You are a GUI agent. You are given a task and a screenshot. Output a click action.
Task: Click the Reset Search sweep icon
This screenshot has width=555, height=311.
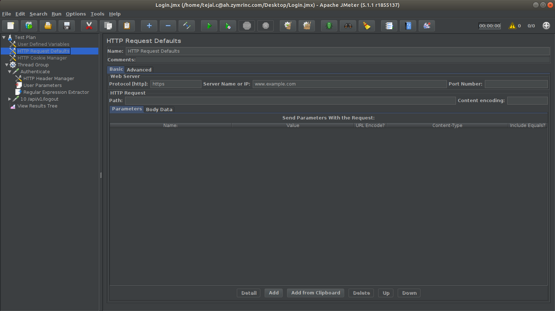[x=367, y=26]
